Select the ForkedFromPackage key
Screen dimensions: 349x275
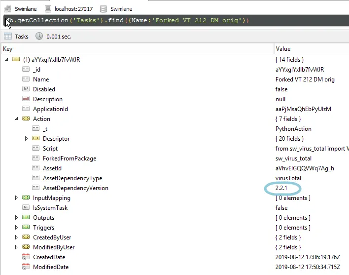pos(70,158)
